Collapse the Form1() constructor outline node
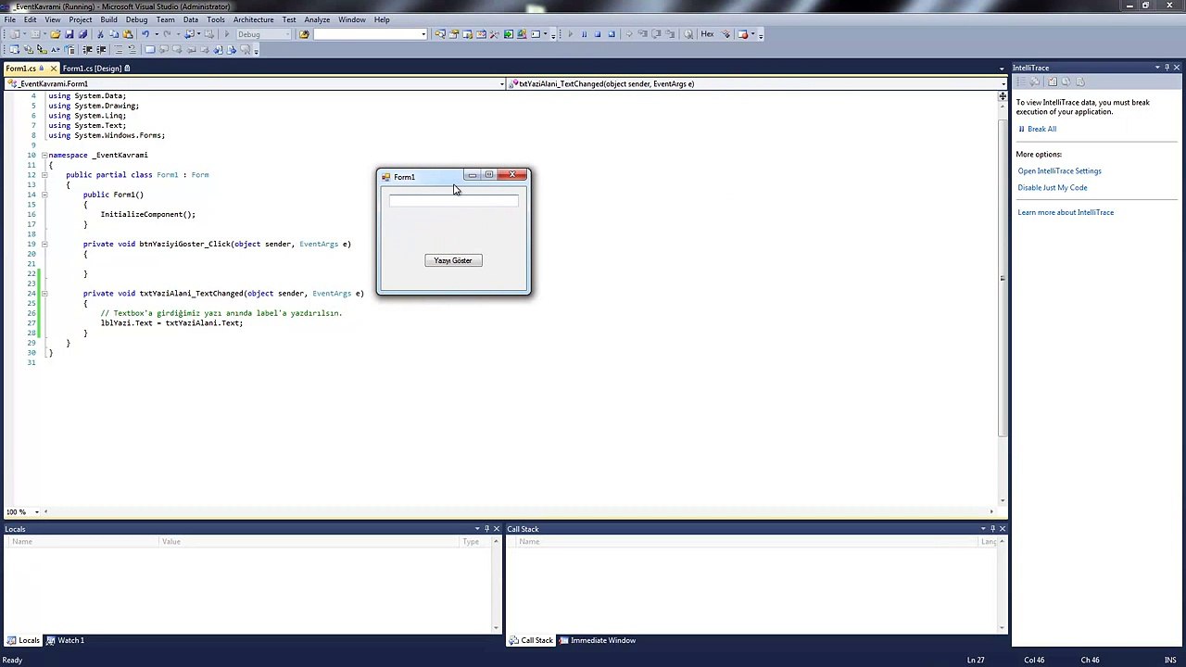Image resolution: width=1186 pixels, height=667 pixels. click(44, 195)
